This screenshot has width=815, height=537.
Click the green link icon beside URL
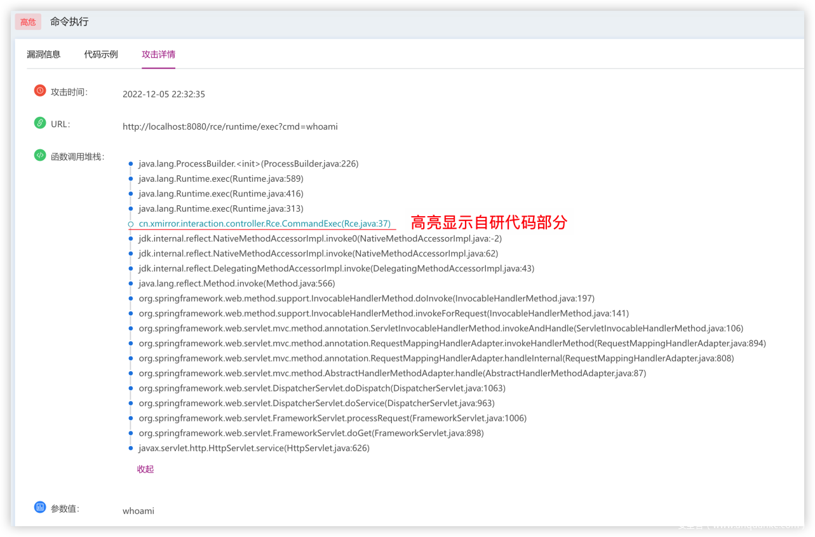(x=40, y=123)
